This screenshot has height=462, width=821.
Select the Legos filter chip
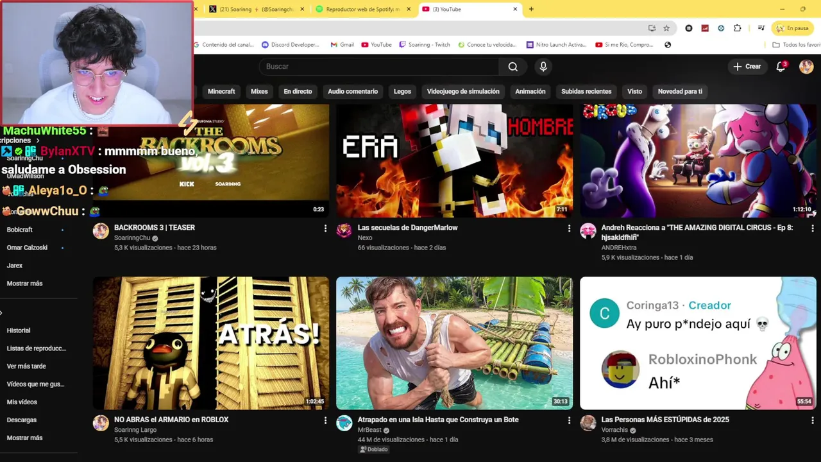[402, 91]
